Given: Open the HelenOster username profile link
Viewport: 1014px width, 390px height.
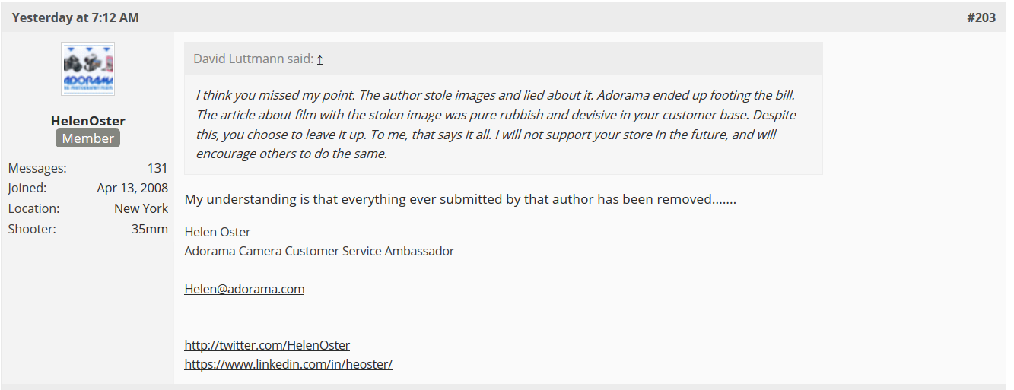Looking at the screenshot, I should 88,121.
